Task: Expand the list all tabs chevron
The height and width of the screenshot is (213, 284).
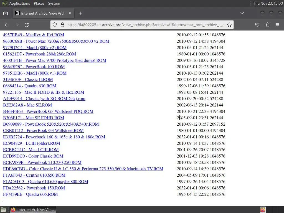Action: coord(242,13)
